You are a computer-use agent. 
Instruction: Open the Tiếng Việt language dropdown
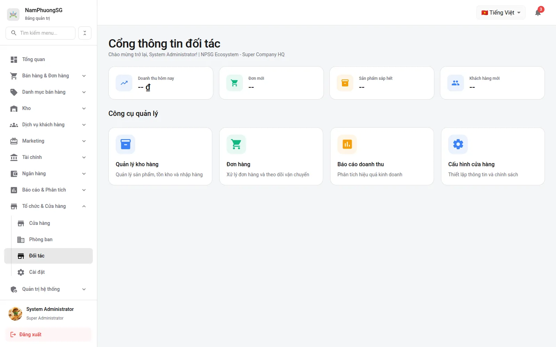(501, 13)
